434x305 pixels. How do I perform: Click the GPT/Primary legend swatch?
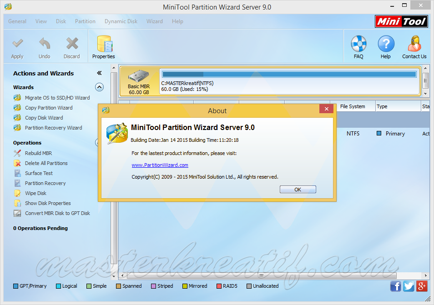pyautogui.click(x=16, y=286)
